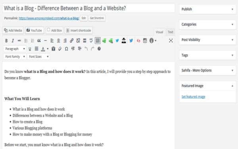Switch to the Visual editor tab
238x149 pixels.
[x=159, y=32]
